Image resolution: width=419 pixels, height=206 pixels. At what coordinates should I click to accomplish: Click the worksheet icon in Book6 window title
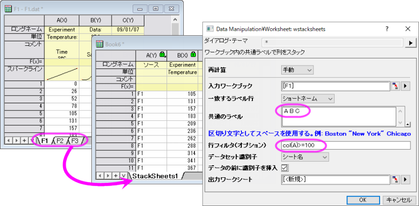pyautogui.click(x=99, y=44)
